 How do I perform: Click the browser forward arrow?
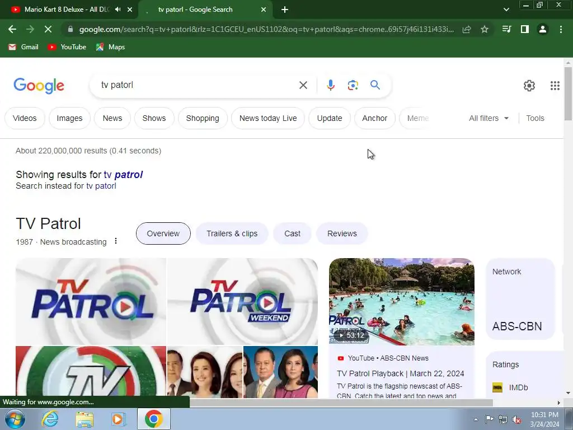pyautogui.click(x=30, y=29)
